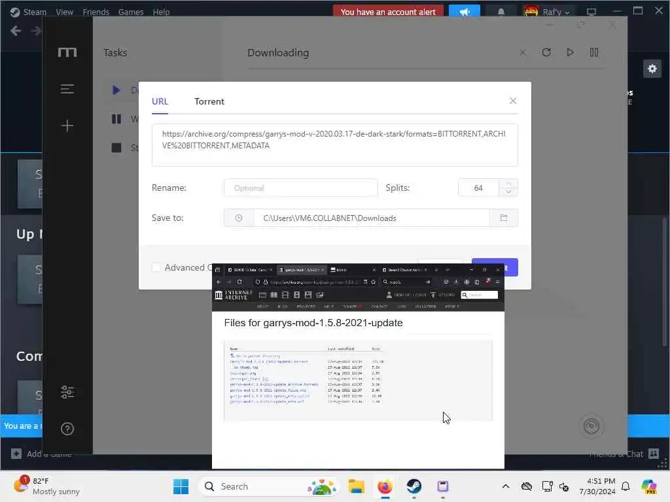Click the Steam taskbar icon
The image size is (670, 502).
(x=414, y=486)
